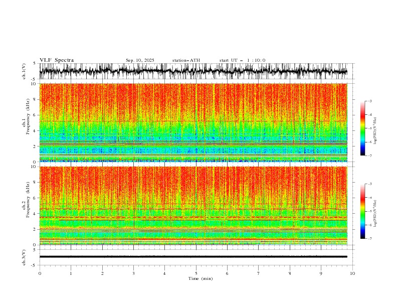
Task: Click time axis tick label "10"
Action: tap(352, 273)
